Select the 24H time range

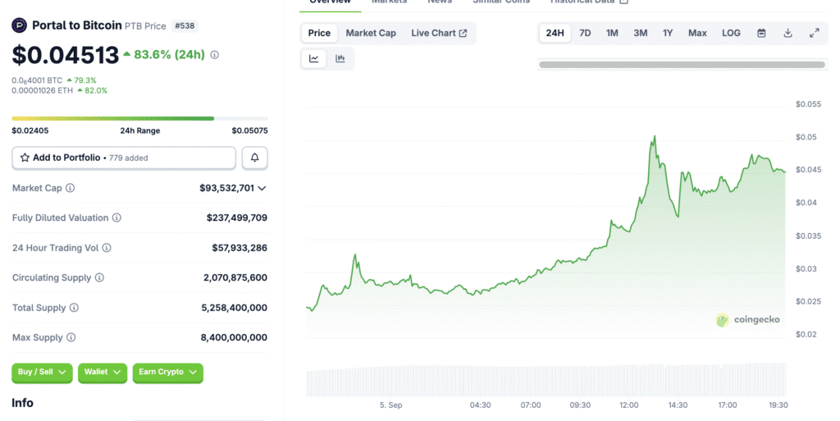click(555, 33)
